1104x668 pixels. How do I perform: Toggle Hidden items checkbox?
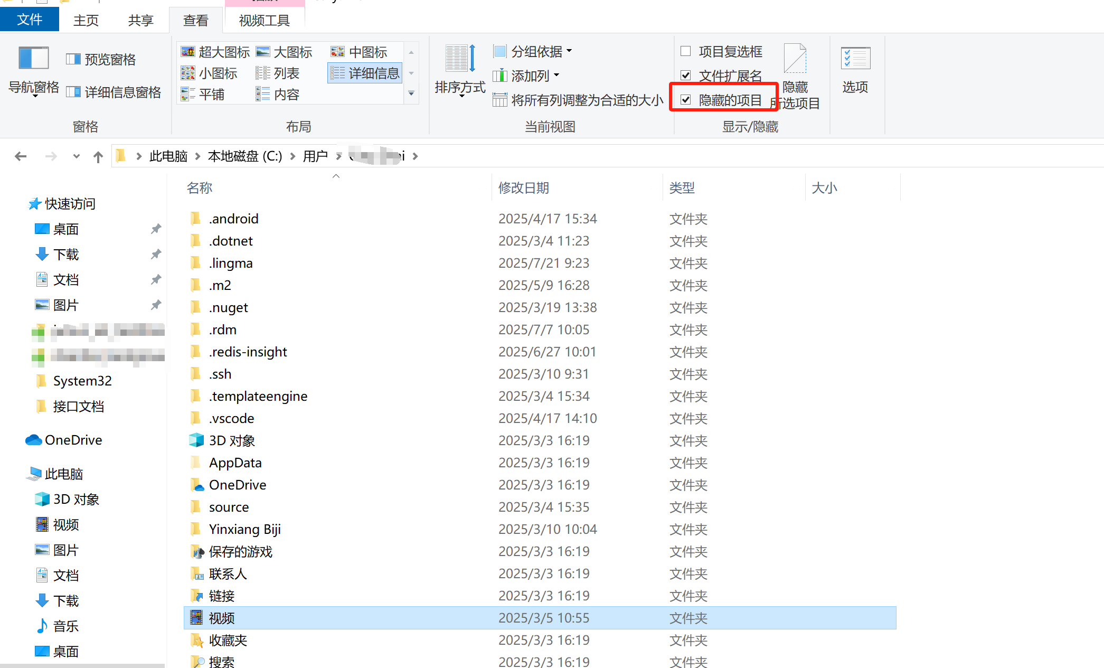686,100
